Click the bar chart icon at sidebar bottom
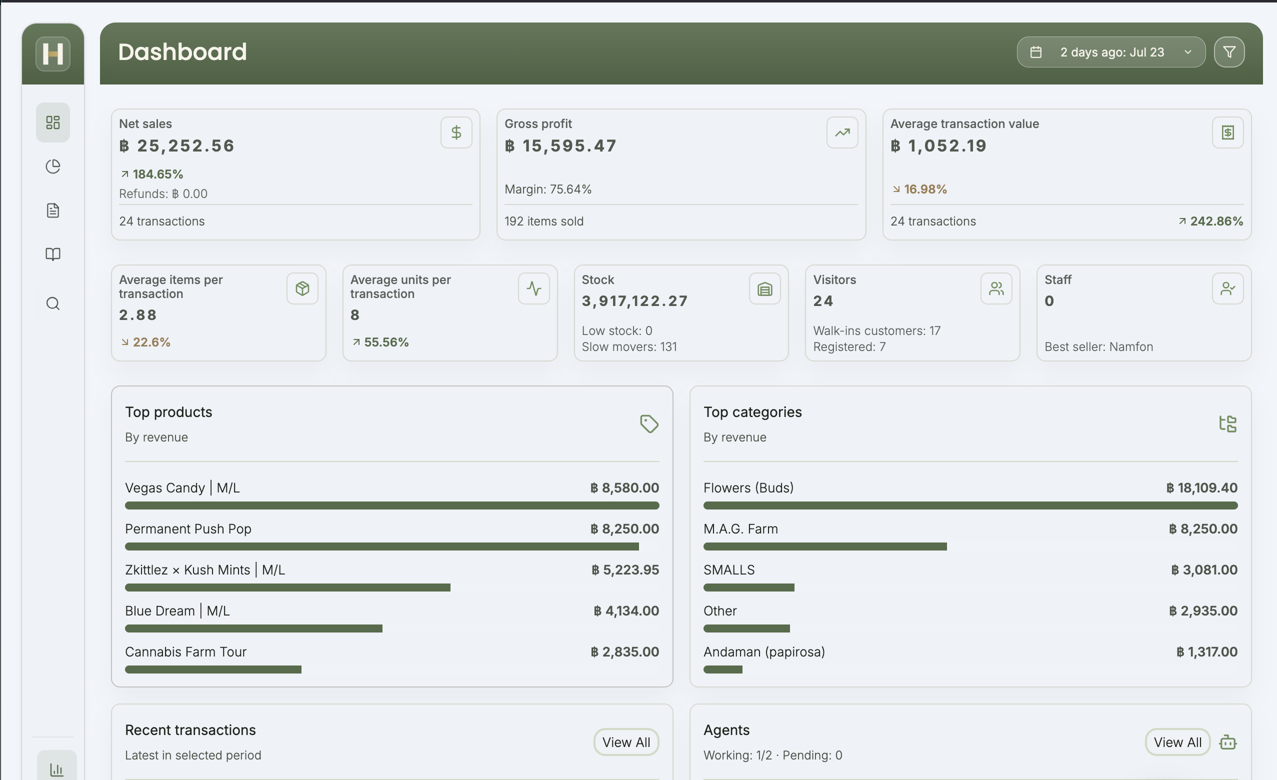Image resolution: width=1277 pixels, height=780 pixels. [x=56, y=769]
